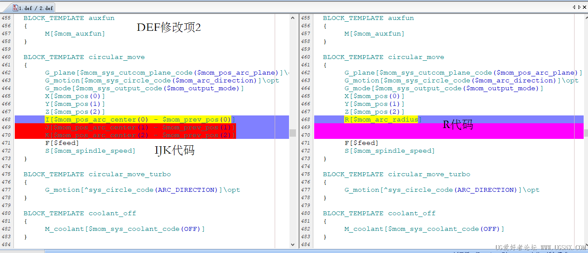Click the left pane scrollbar thumb
The width and height of the screenshot is (588, 253).
(293, 133)
